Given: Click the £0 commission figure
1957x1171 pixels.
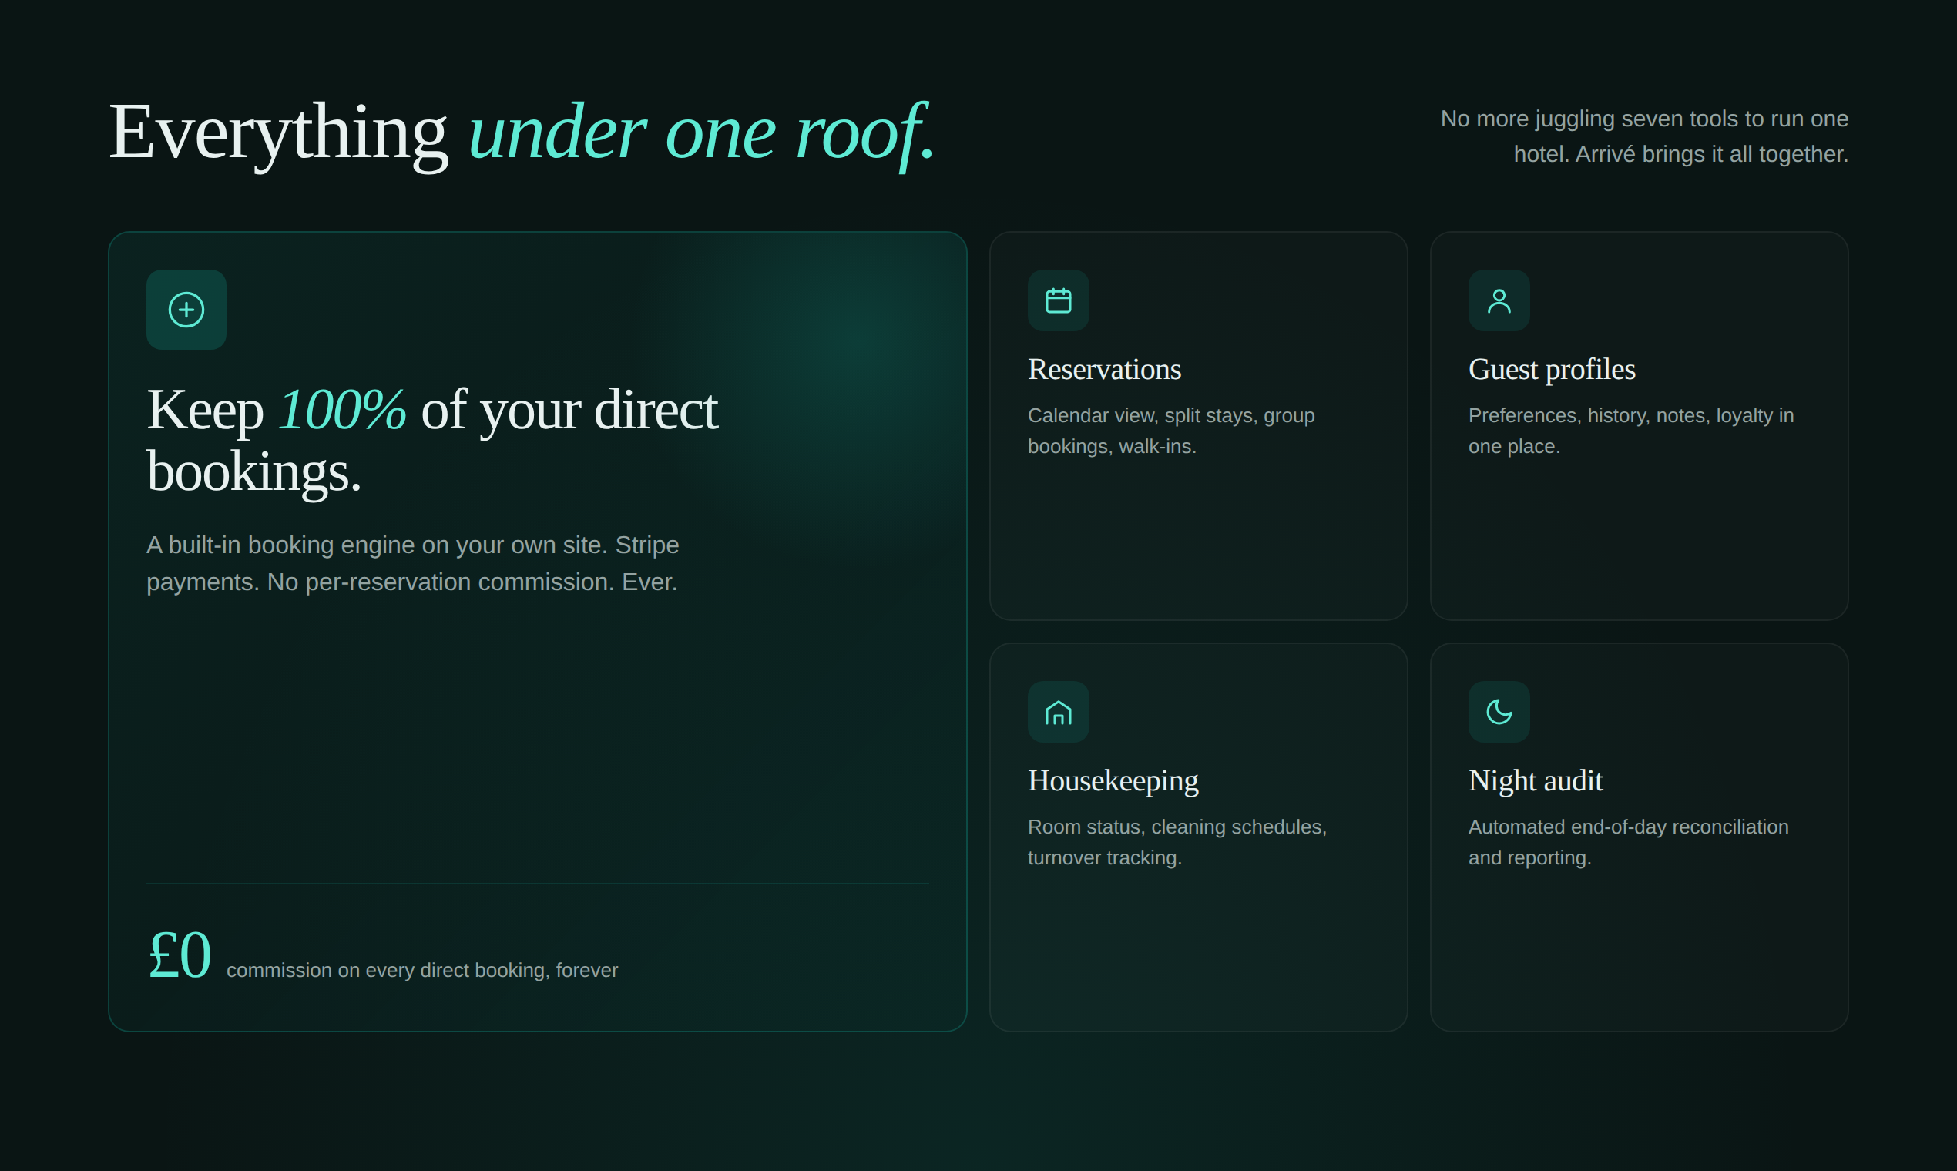Looking at the screenshot, I should pyautogui.click(x=180, y=955).
